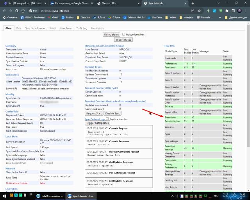Show hidden bookmarks with the » chevron

click(220, 18)
